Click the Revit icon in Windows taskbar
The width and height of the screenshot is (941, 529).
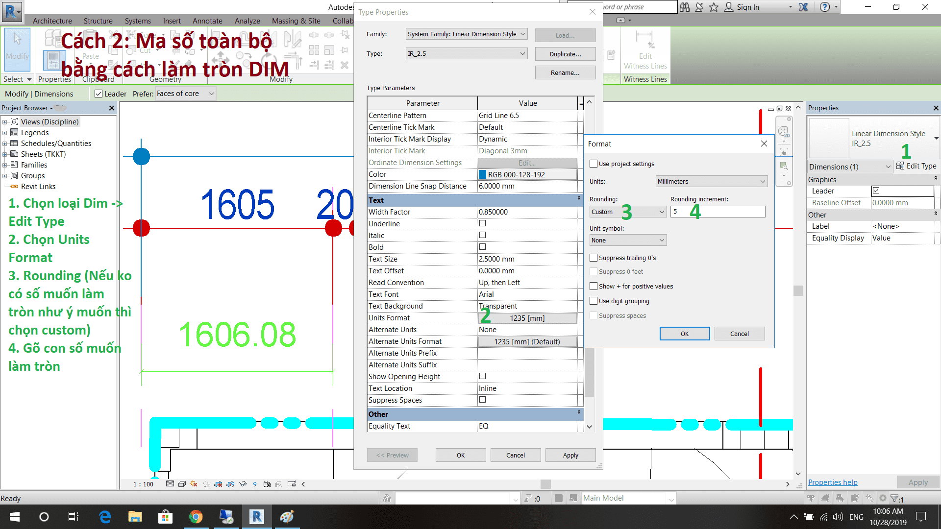pos(256,517)
